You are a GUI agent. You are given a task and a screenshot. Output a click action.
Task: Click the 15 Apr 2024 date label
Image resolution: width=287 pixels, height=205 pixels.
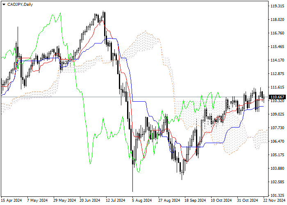[x=11, y=200]
